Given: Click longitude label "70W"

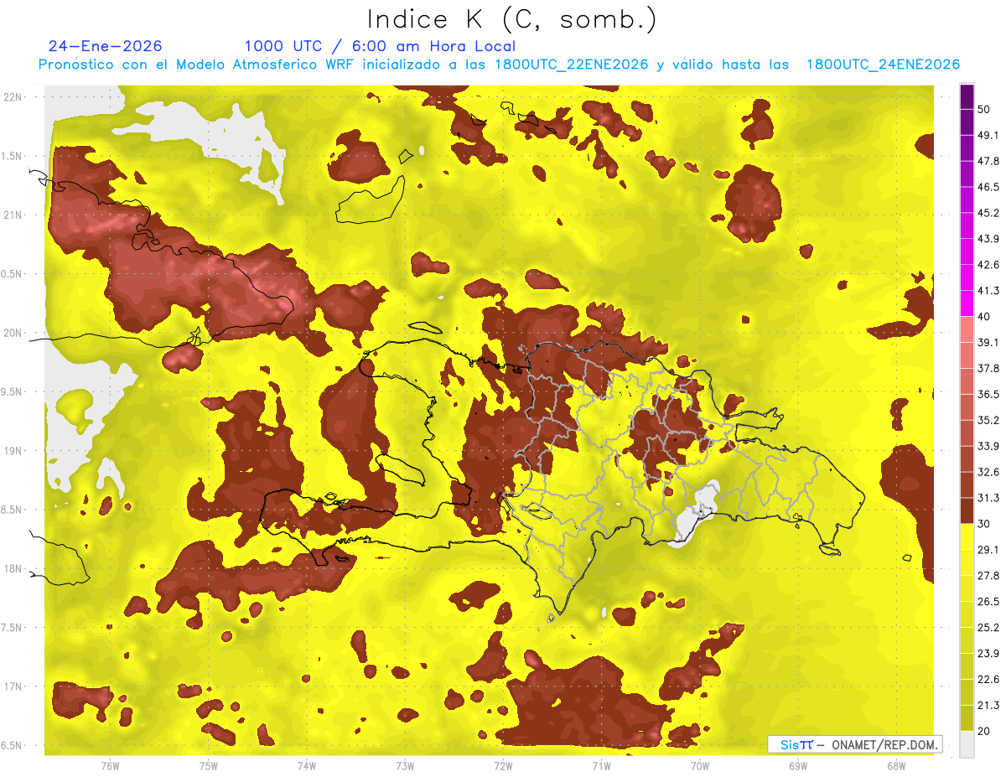Looking at the screenshot, I should (700, 765).
